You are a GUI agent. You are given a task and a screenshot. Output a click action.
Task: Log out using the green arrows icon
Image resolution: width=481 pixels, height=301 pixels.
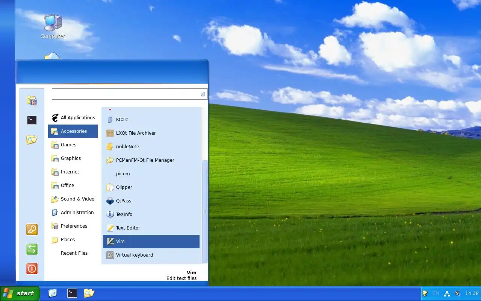[x=32, y=249]
